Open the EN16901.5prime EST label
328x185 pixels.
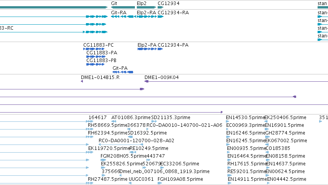click(284, 125)
